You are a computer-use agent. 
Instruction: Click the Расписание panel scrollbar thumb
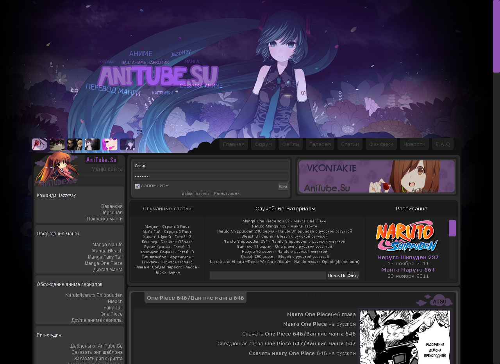tap(452, 228)
